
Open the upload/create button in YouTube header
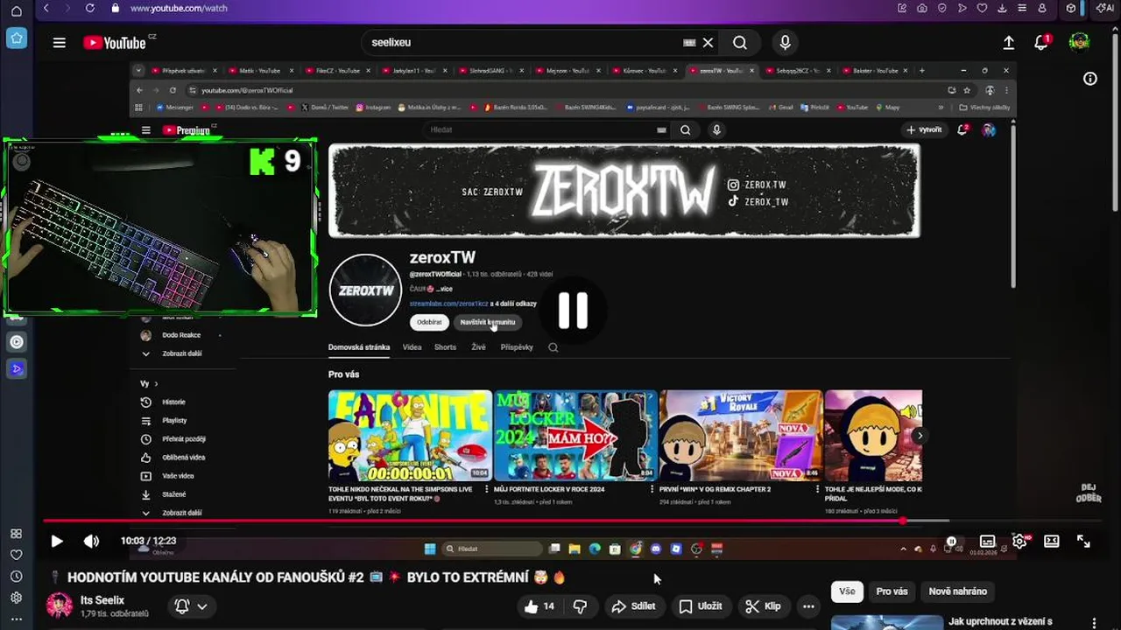coord(1008,42)
